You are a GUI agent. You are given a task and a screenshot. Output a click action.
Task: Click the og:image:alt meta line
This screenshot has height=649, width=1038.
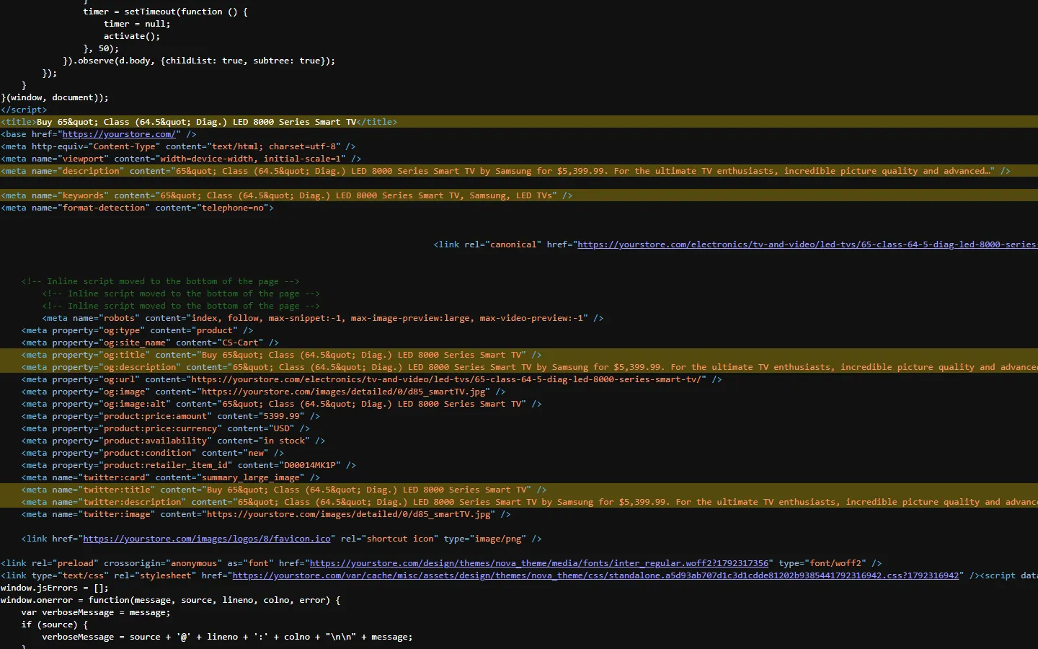point(281,404)
